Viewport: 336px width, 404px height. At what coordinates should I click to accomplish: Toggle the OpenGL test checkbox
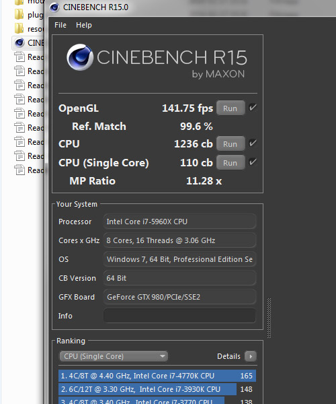click(253, 108)
